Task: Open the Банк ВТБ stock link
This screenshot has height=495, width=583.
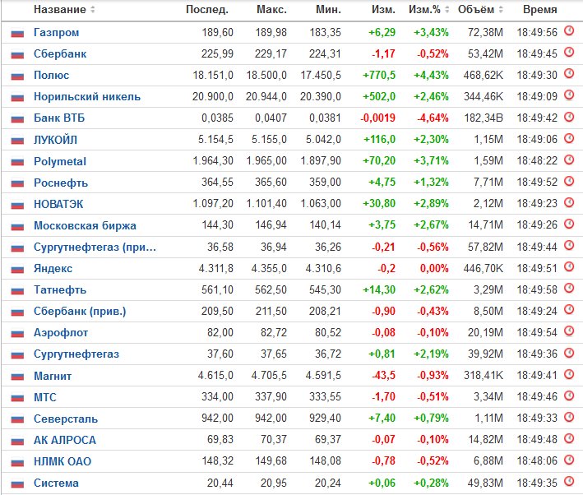Action: 59,118
